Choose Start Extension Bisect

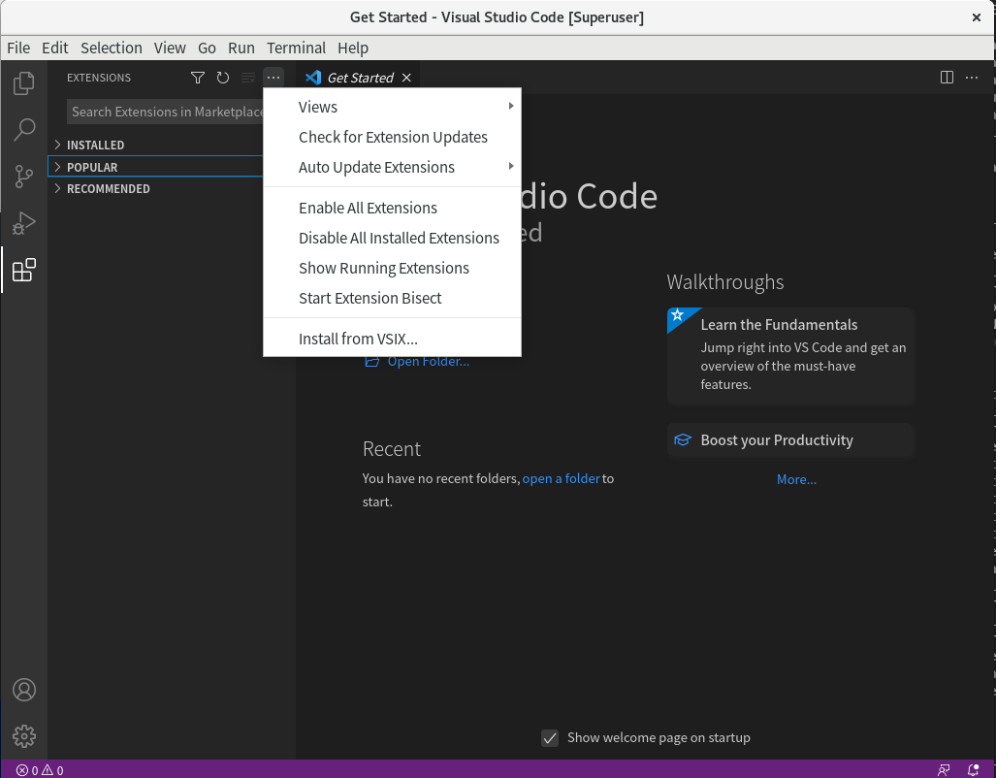point(392,298)
